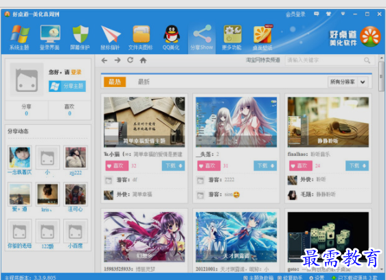Go back with the left arrow
The image size is (386, 280).
[x=104, y=60]
